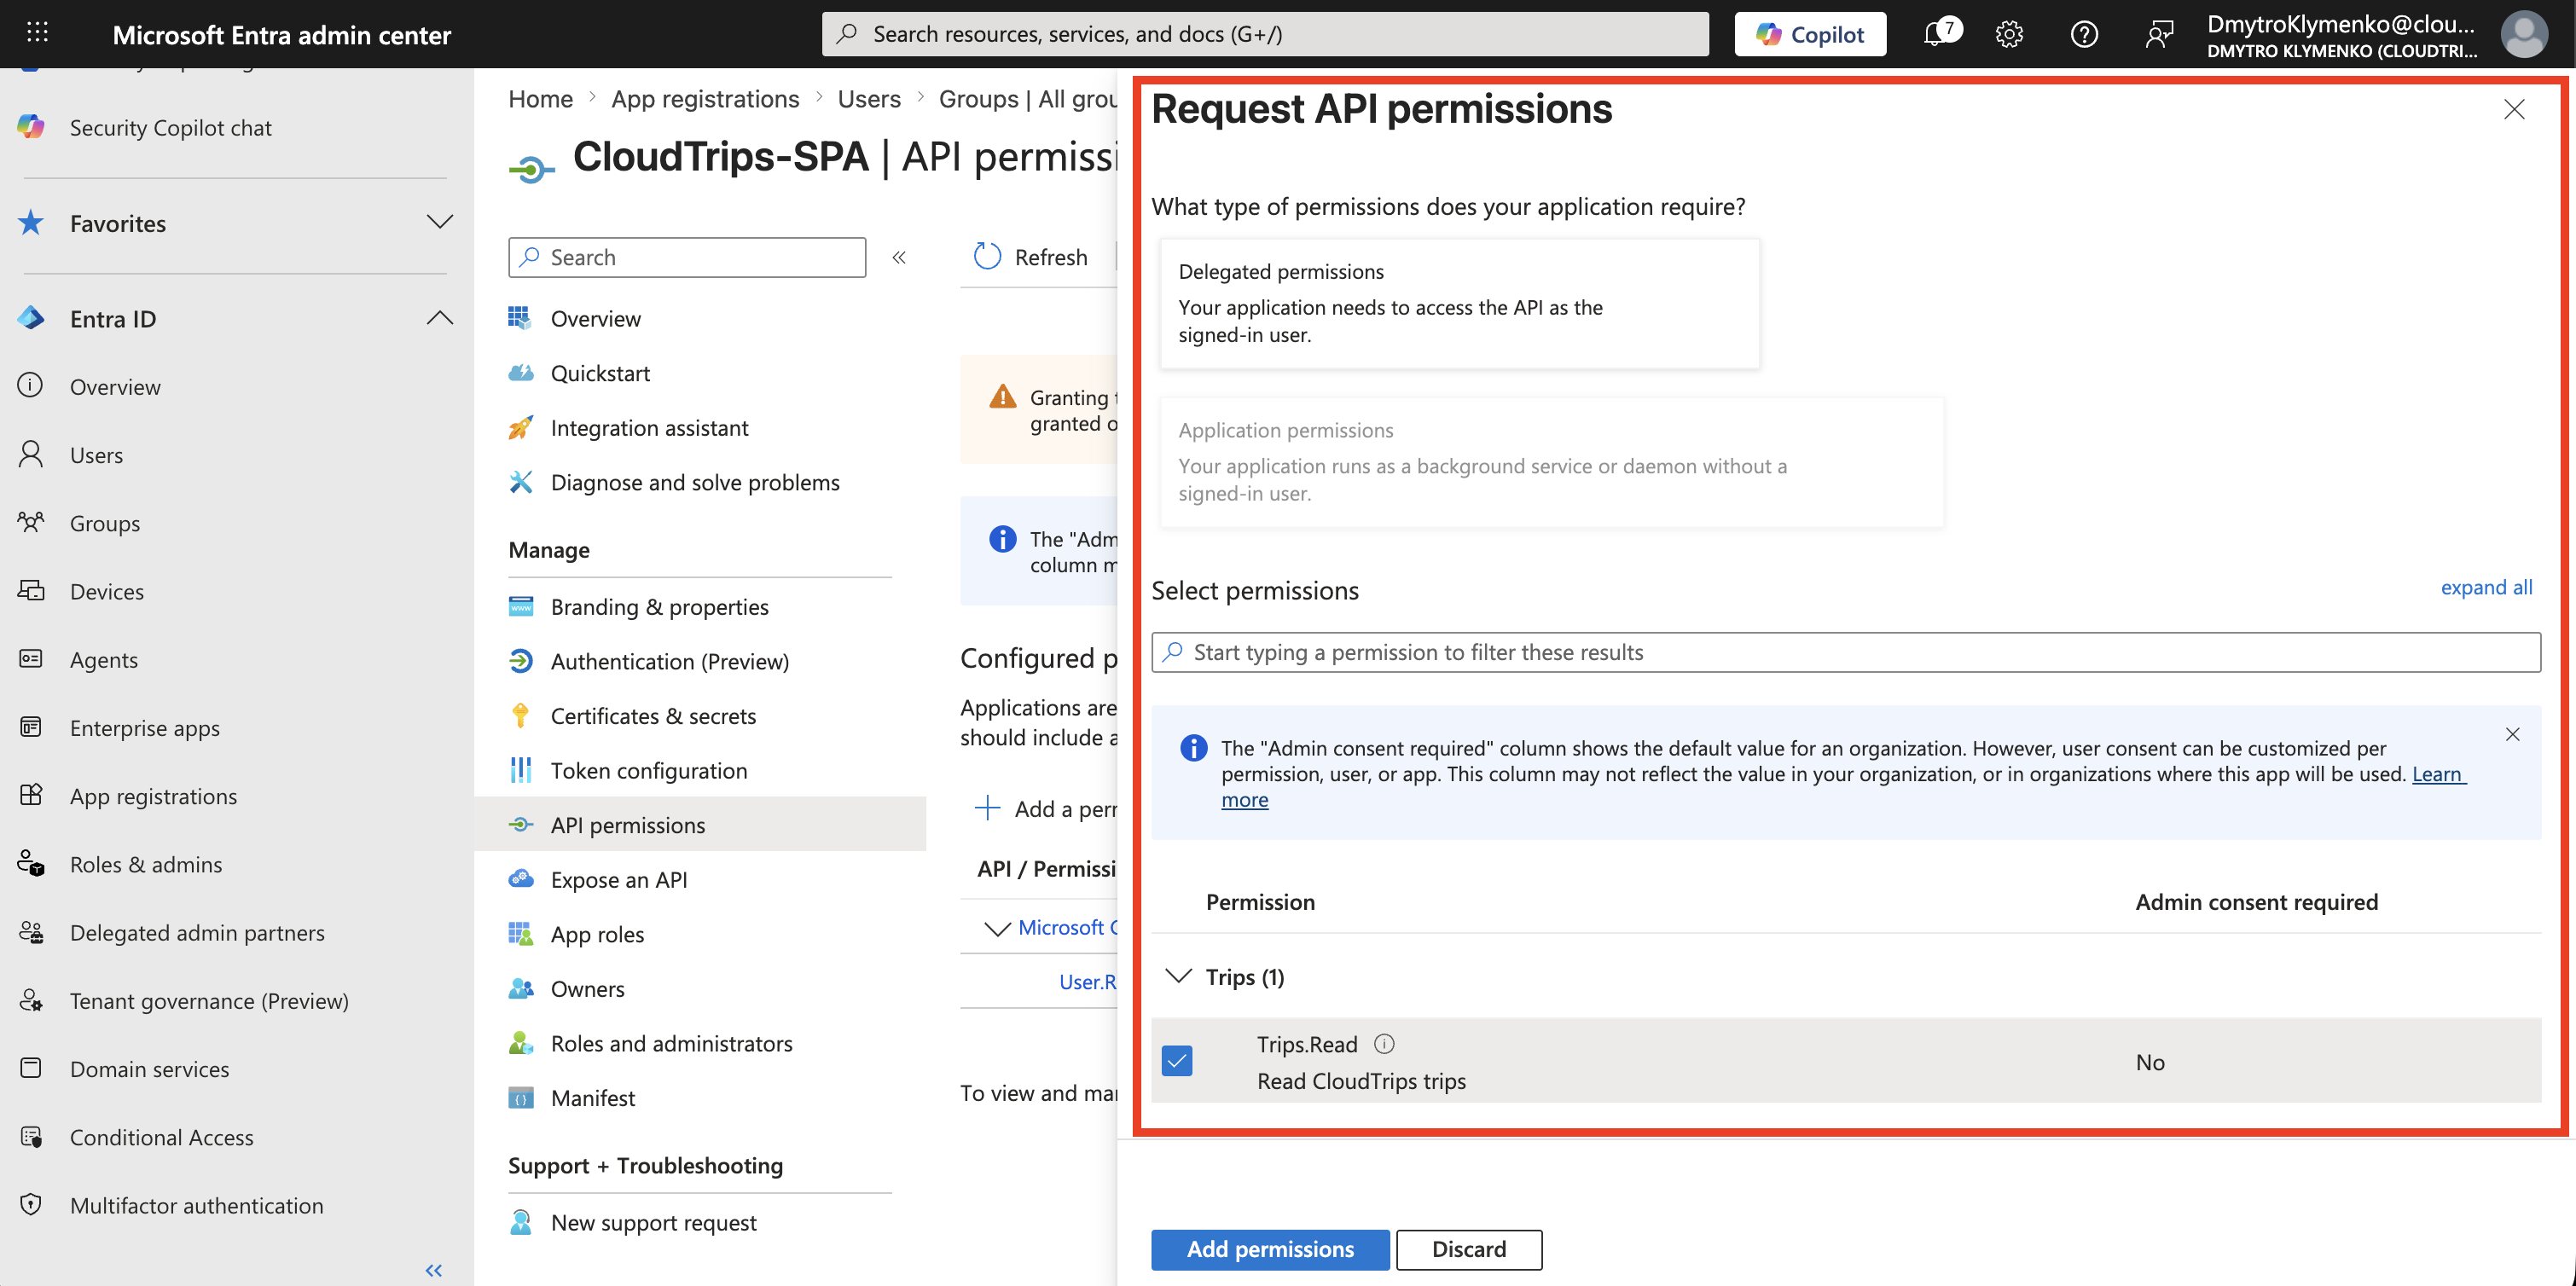Viewport: 2576px width, 1286px height.
Task: Collapse the Microsoft Graph permissions row
Action: (x=997, y=928)
